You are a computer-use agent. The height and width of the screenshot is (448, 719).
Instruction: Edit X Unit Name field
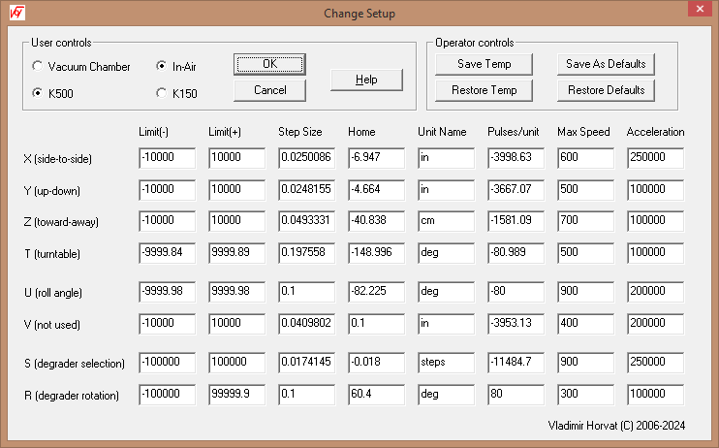(x=446, y=158)
